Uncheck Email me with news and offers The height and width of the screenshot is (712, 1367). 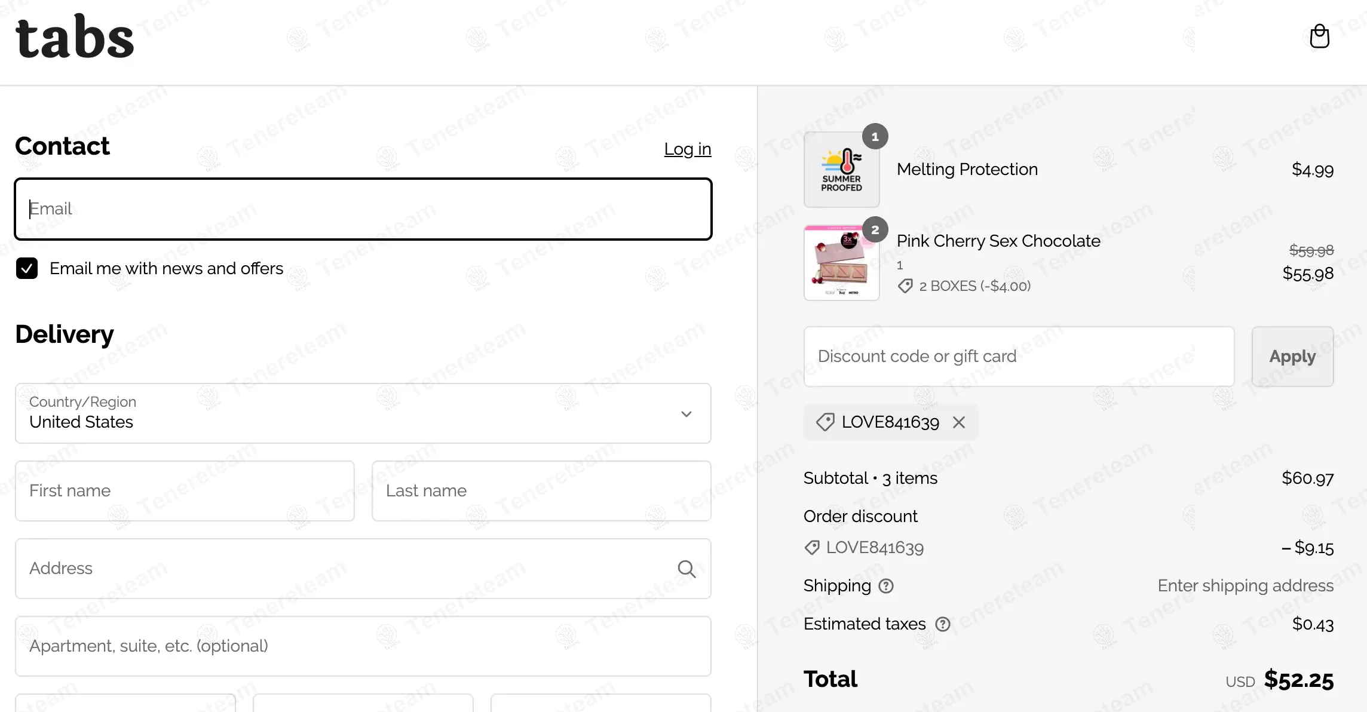27,269
